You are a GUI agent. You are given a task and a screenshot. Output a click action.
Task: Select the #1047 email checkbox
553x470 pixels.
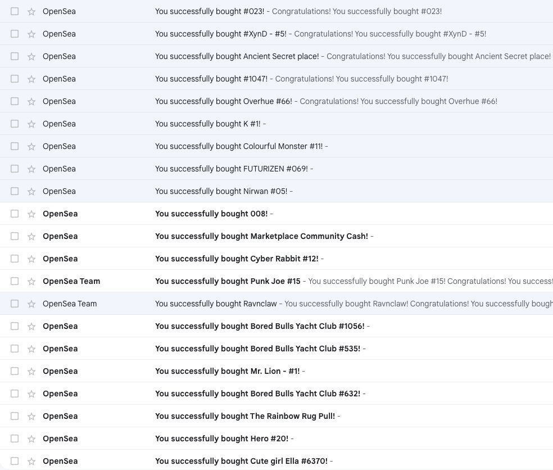tap(15, 79)
